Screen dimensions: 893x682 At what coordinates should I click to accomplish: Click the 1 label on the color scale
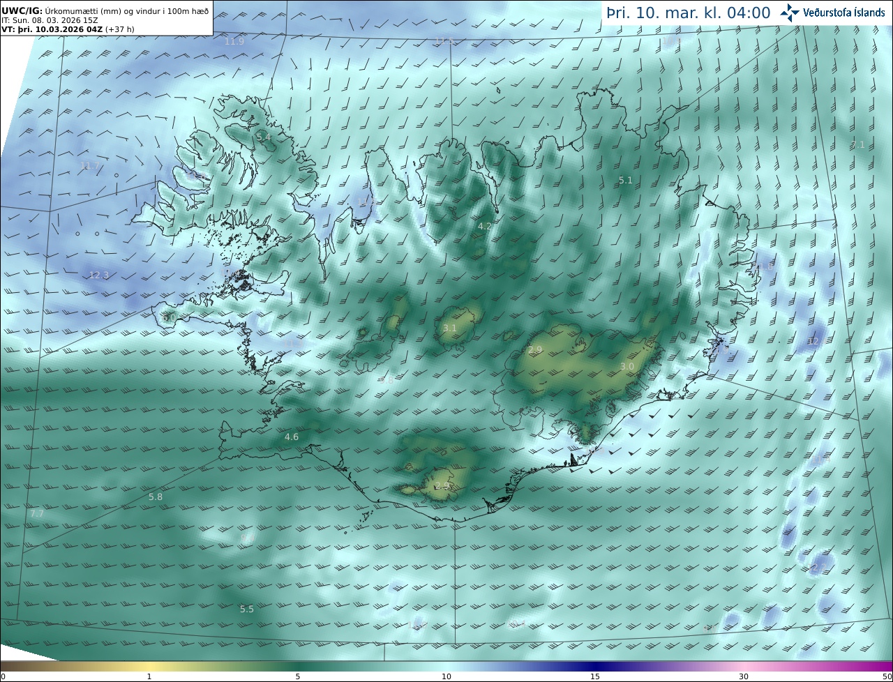[x=149, y=676]
